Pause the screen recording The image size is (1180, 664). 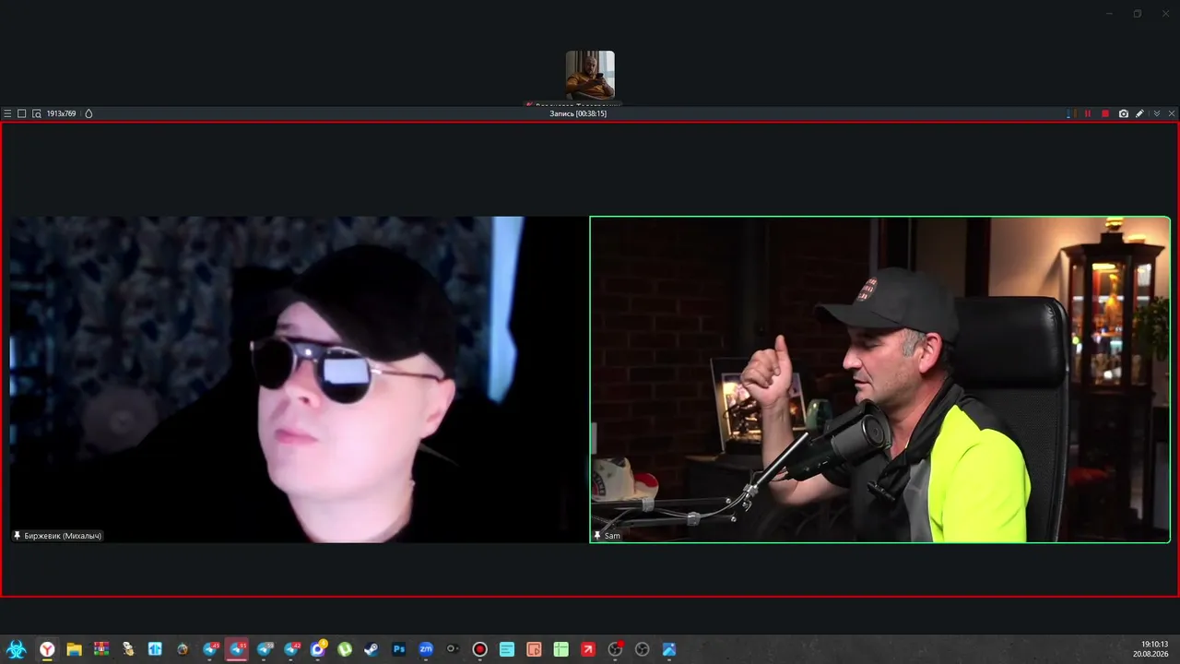tap(1088, 113)
